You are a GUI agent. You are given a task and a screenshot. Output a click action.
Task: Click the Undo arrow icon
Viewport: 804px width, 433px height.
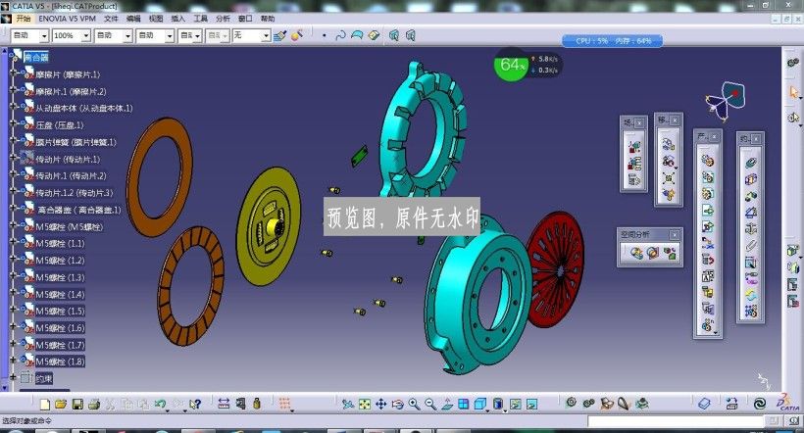pyautogui.click(x=160, y=405)
